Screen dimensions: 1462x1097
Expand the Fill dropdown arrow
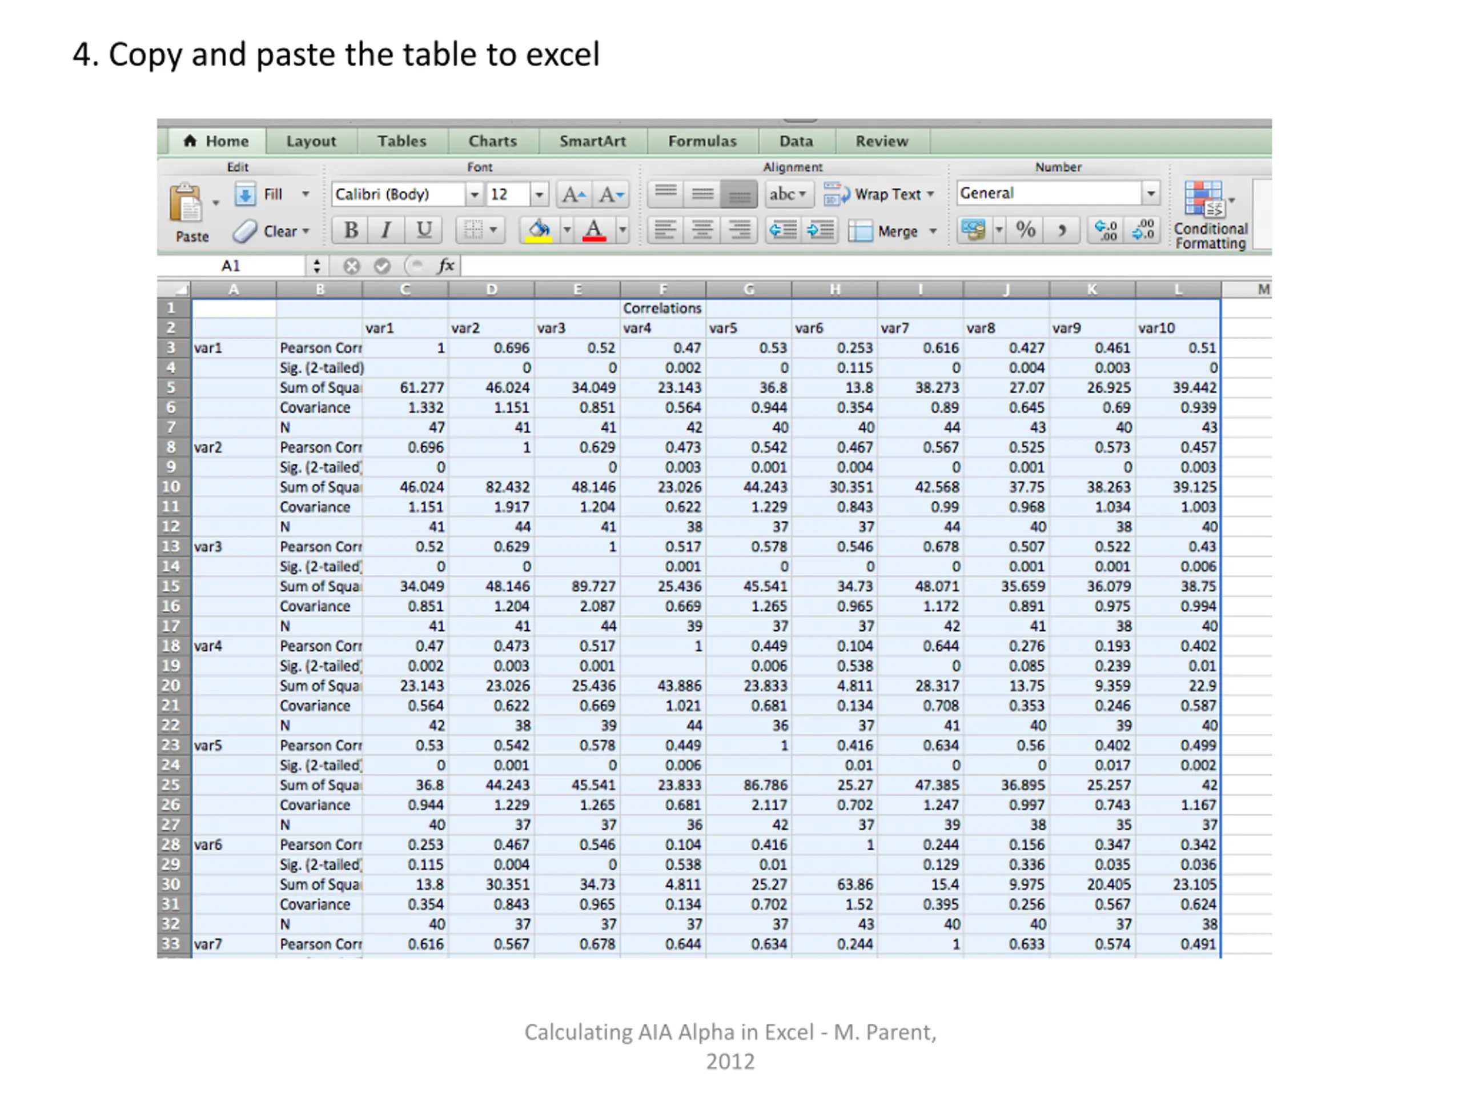306,194
